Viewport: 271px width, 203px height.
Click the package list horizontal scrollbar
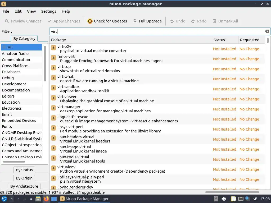click(232, 192)
